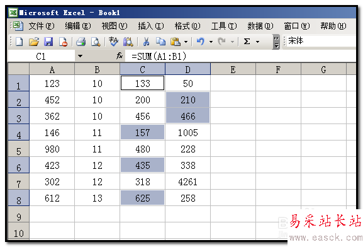This screenshot has height=247, width=363.
Task: Run the Spelling check icon
Action: tap(113, 42)
